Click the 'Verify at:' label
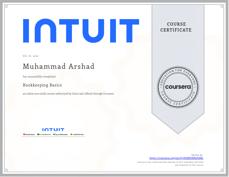This screenshot has width=229, height=177. point(197,155)
